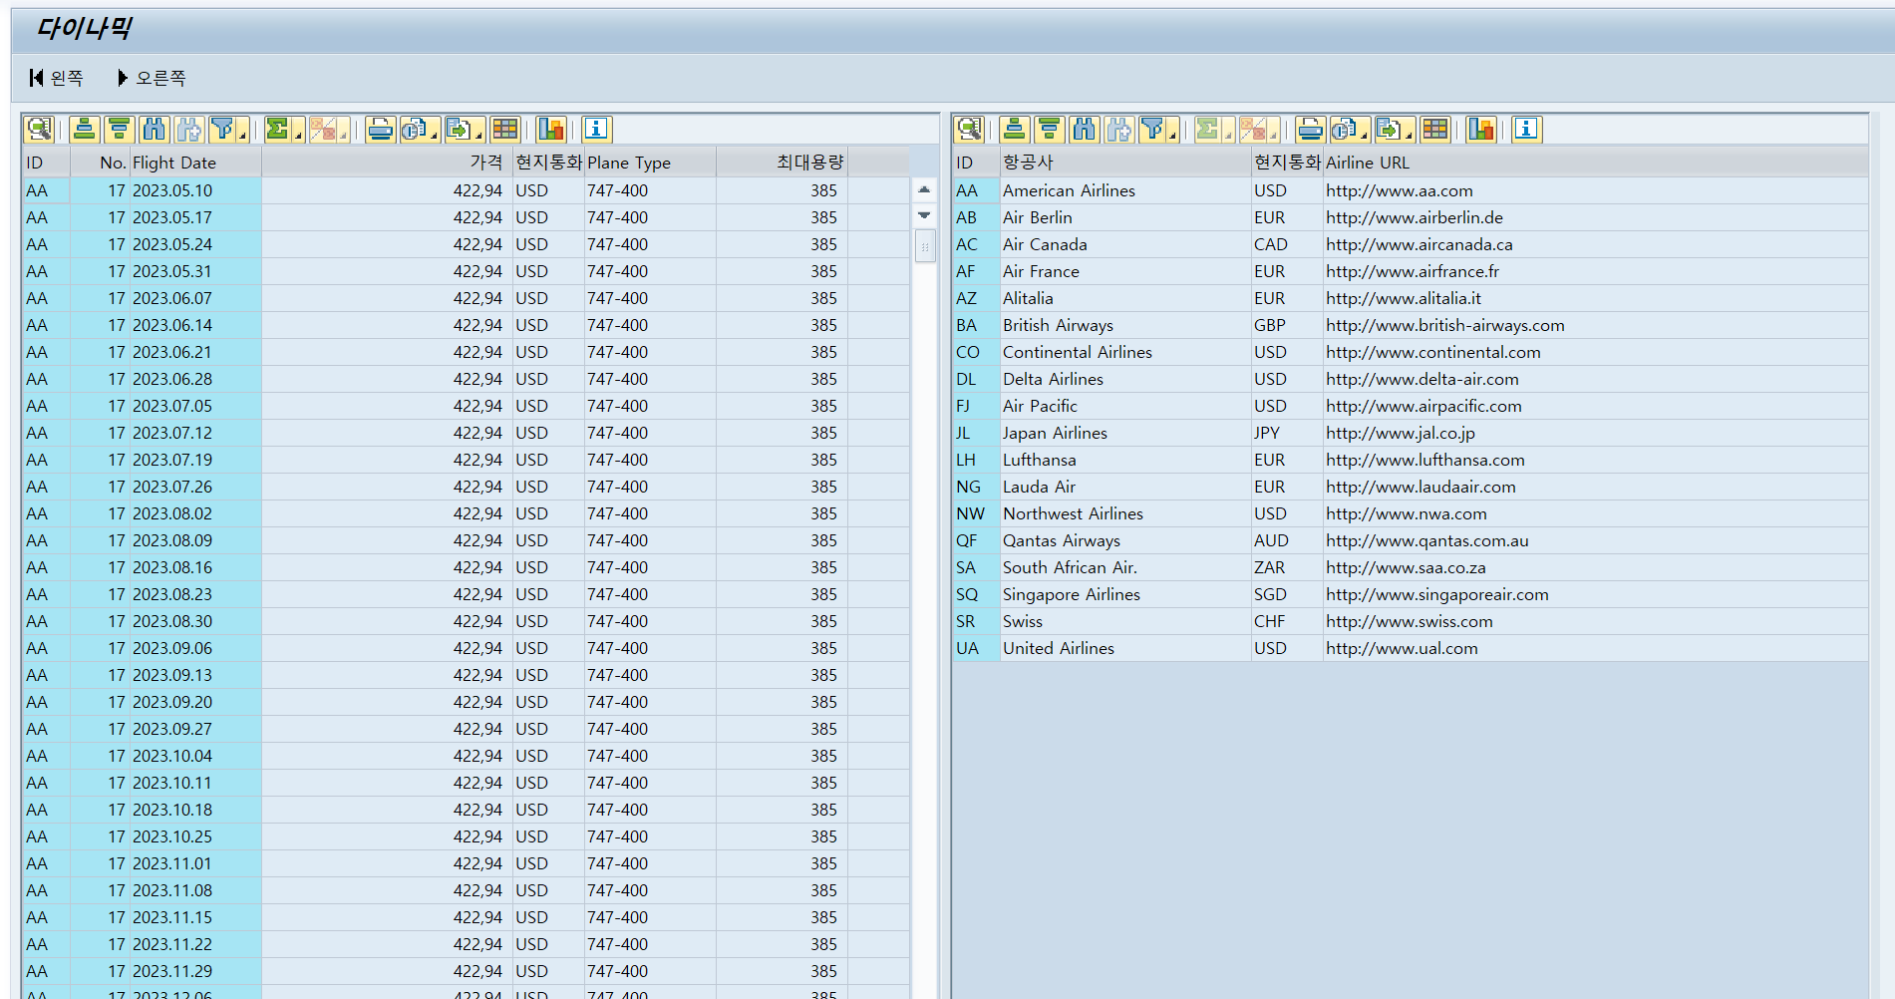This screenshot has height=999, width=1895.
Task: Click the JPY currency cell
Action: [x=1287, y=433]
